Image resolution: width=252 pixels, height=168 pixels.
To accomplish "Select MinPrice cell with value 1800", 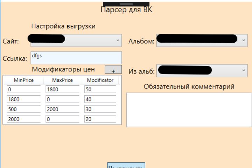I will coord(24,99).
